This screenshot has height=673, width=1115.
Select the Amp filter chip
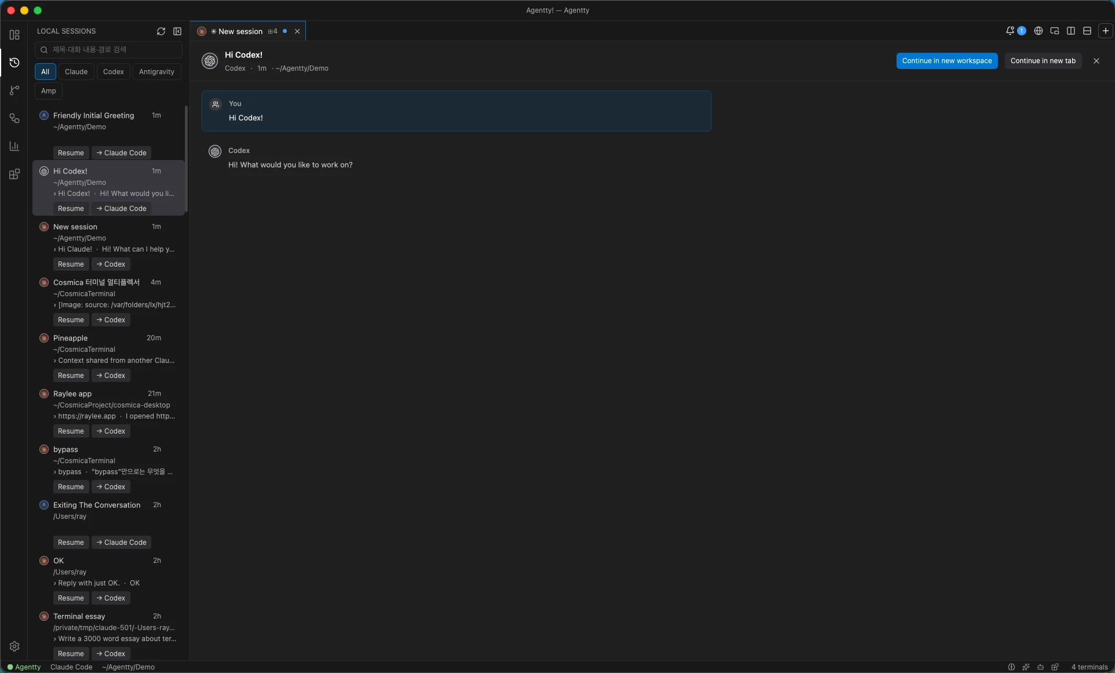pos(49,91)
